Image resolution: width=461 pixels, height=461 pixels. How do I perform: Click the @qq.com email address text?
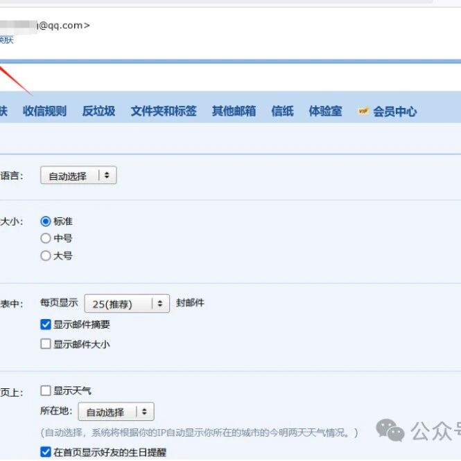64,26
